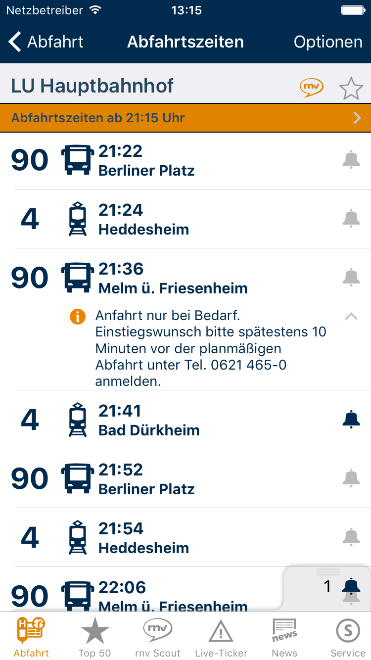Disable active alarm for 21:41 Bad Dürkheim
Image resolution: width=371 pixels, height=660 pixels.
[351, 420]
